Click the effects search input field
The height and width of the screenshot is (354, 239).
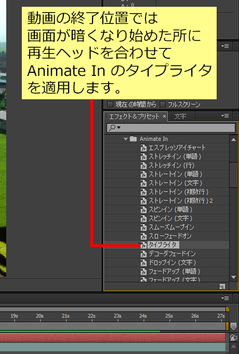click(171, 128)
